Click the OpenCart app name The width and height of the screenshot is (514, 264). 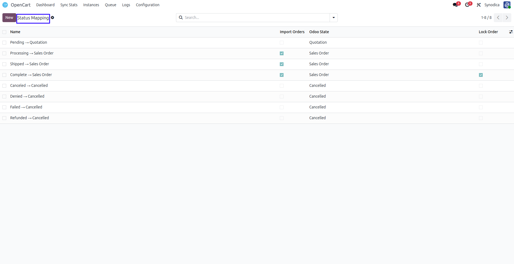click(20, 5)
